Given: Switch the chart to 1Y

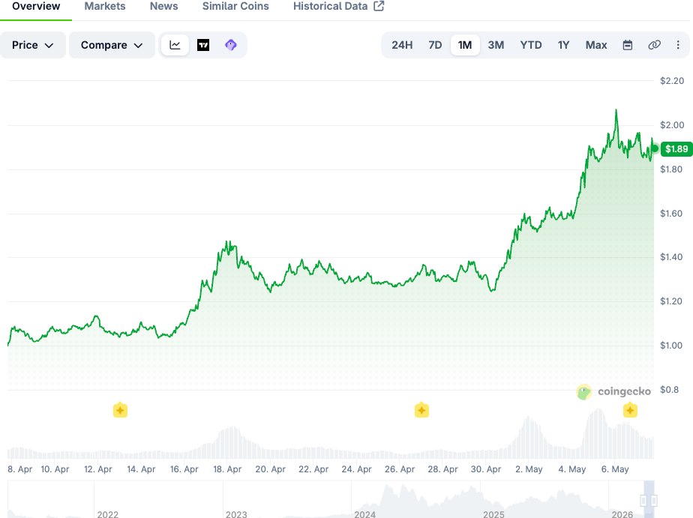Looking at the screenshot, I should tap(563, 45).
